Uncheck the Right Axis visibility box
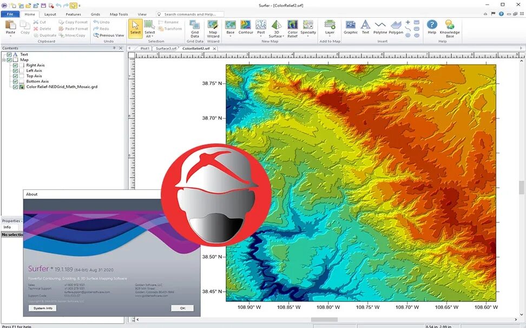This screenshot has width=526, height=328. tap(15, 65)
